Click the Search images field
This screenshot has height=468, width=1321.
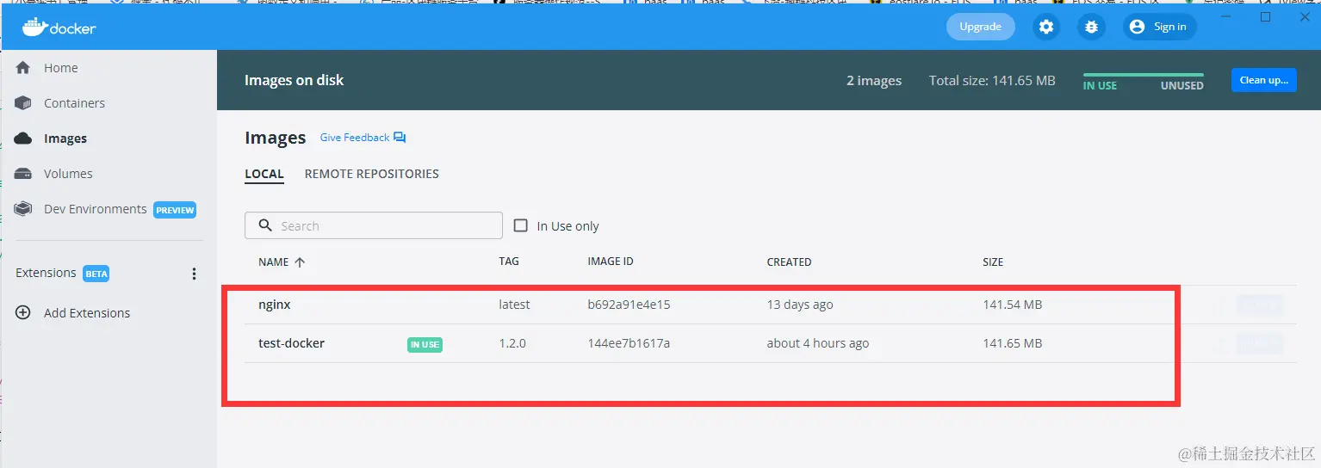pyautogui.click(x=374, y=225)
